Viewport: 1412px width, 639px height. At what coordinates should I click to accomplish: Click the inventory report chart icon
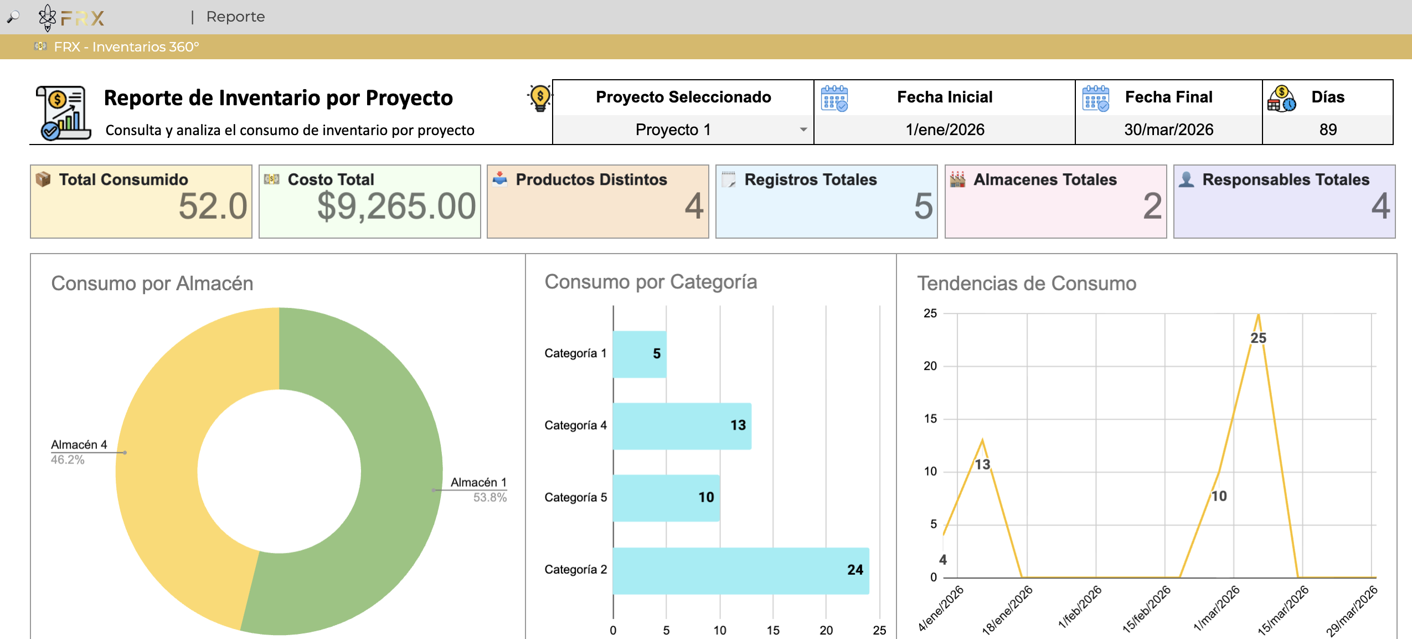click(x=63, y=112)
